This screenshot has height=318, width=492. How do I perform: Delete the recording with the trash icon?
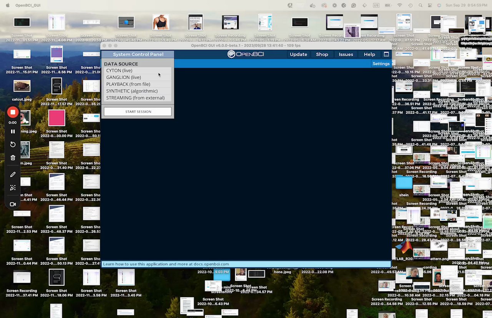pyautogui.click(x=13, y=158)
